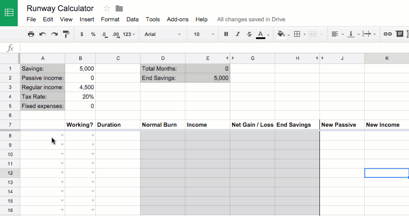Click the print icon in the toolbar
Screen dimensions: 409x216
point(31,34)
